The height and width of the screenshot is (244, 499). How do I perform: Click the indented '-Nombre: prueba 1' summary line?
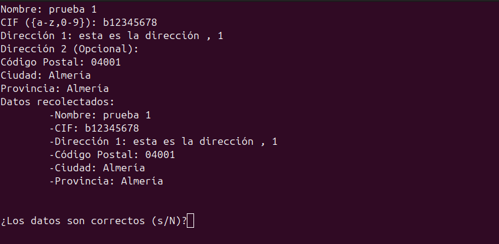click(100, 115)
